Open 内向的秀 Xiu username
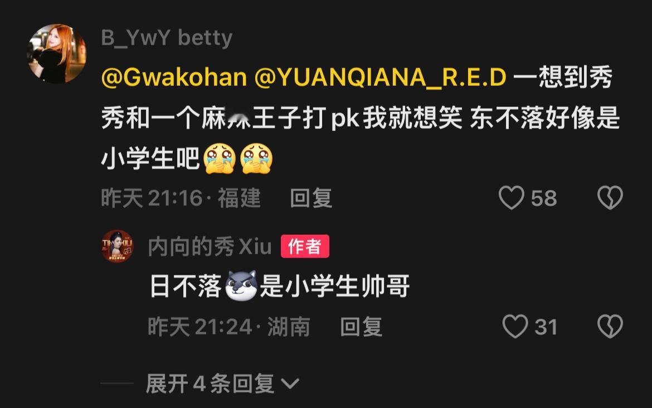The height and width of the screenshot is (408, 652). pos(210,246)
